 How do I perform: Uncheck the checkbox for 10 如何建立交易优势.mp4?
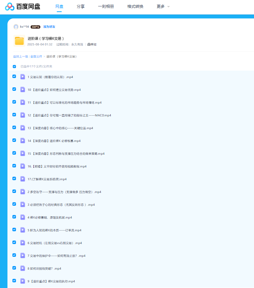point(14,89)
